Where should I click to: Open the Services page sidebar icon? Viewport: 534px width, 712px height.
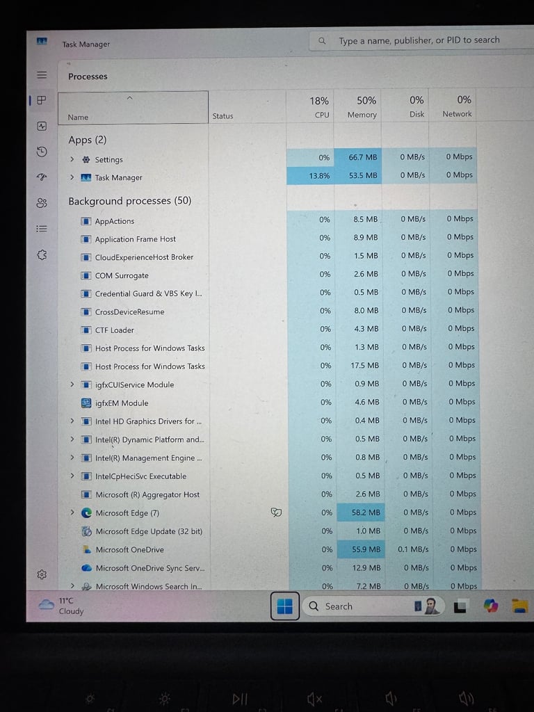coord(42,254)
